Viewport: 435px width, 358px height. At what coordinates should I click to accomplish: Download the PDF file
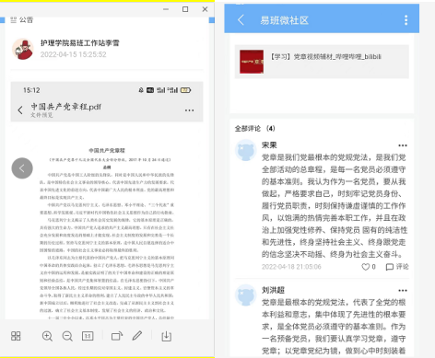167,336
